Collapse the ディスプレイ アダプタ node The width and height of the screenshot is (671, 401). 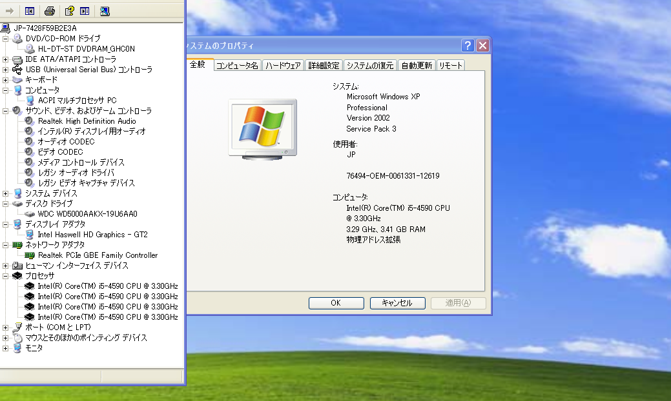point(6,224)
